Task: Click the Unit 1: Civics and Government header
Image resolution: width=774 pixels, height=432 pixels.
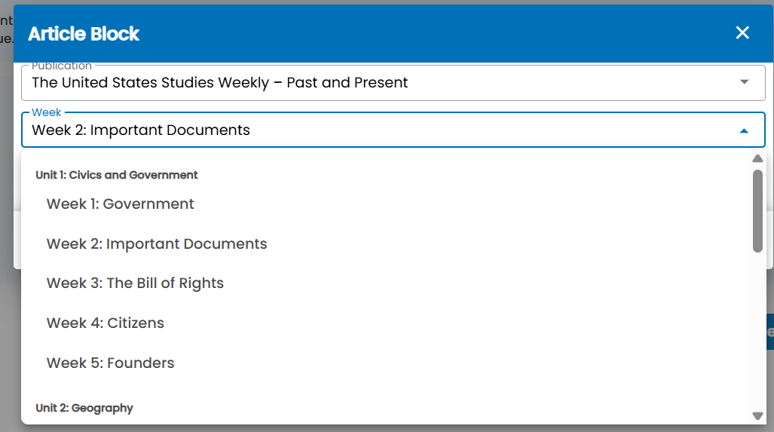Action: (117, 175)
